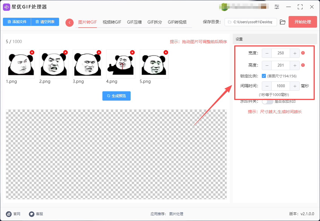Remove 1.png with its red X
Image resolution: width=320 pixels, height=221 pixels.
click(32, 52)
